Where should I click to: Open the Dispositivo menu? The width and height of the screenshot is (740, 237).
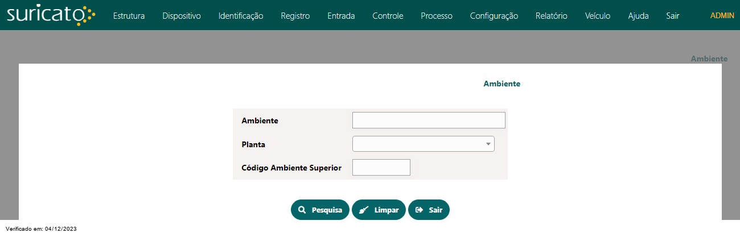click(x=182, y=16)
